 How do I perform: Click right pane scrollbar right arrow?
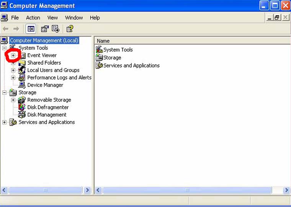286,190
